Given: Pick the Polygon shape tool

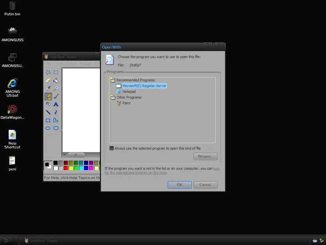Looking at the screenshot, I should coord(56,120).
